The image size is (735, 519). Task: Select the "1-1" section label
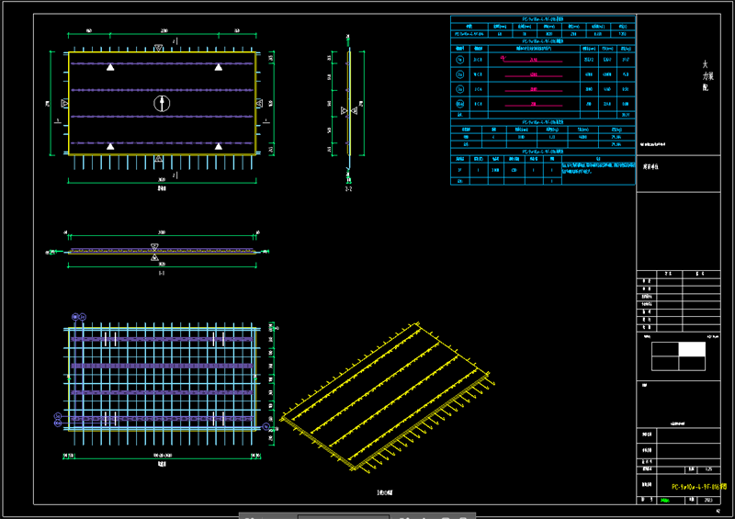[162, 273]
